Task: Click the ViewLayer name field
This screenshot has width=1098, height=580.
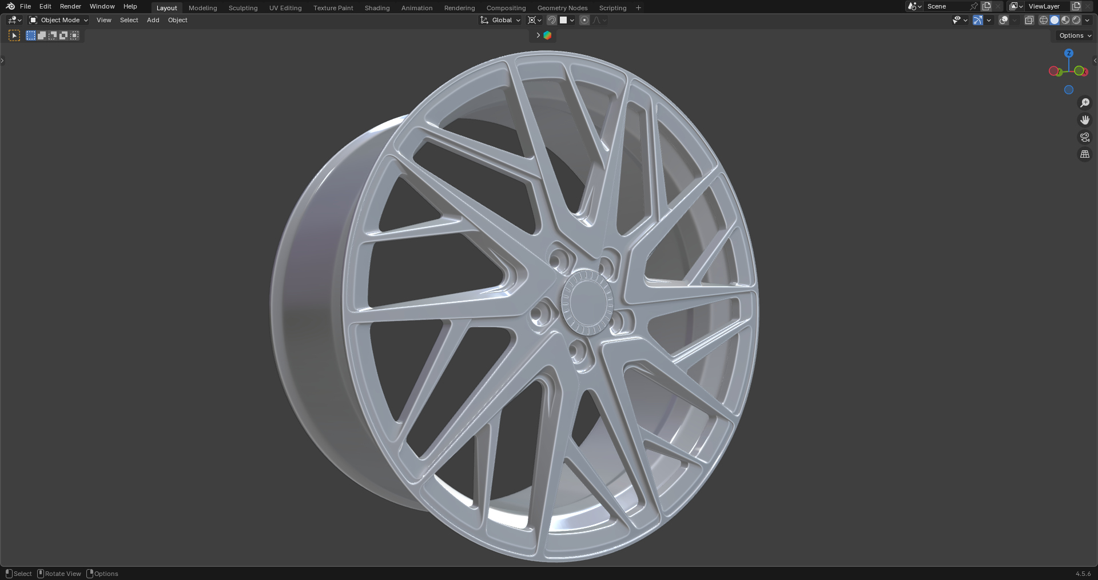Action: (1048, 6)
